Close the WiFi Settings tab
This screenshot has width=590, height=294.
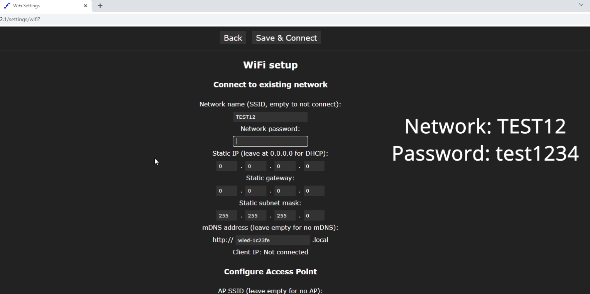(x=86, y=5)
